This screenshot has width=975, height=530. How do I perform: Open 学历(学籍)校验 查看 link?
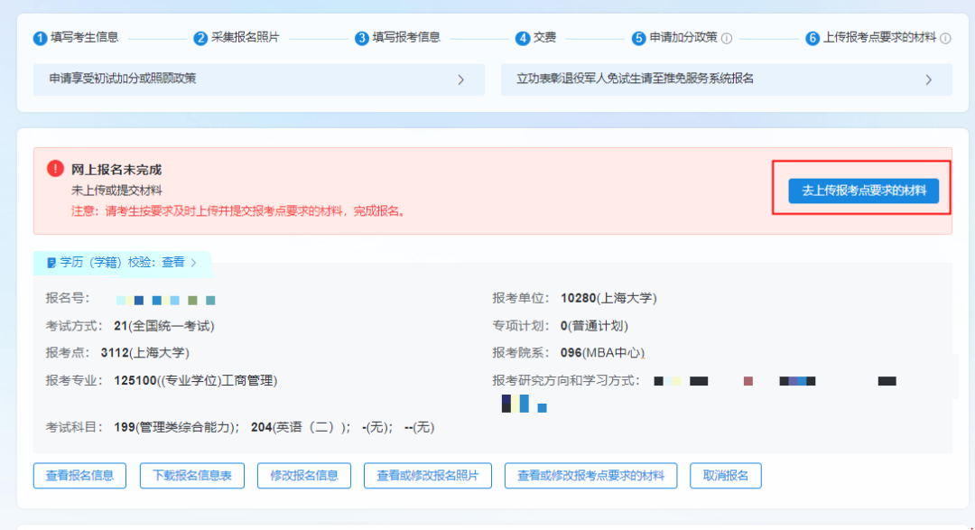tap(172, 263)
